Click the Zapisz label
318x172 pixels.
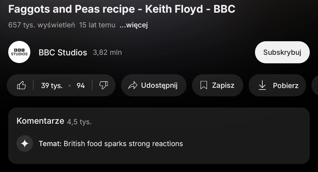tap(223, 85)
